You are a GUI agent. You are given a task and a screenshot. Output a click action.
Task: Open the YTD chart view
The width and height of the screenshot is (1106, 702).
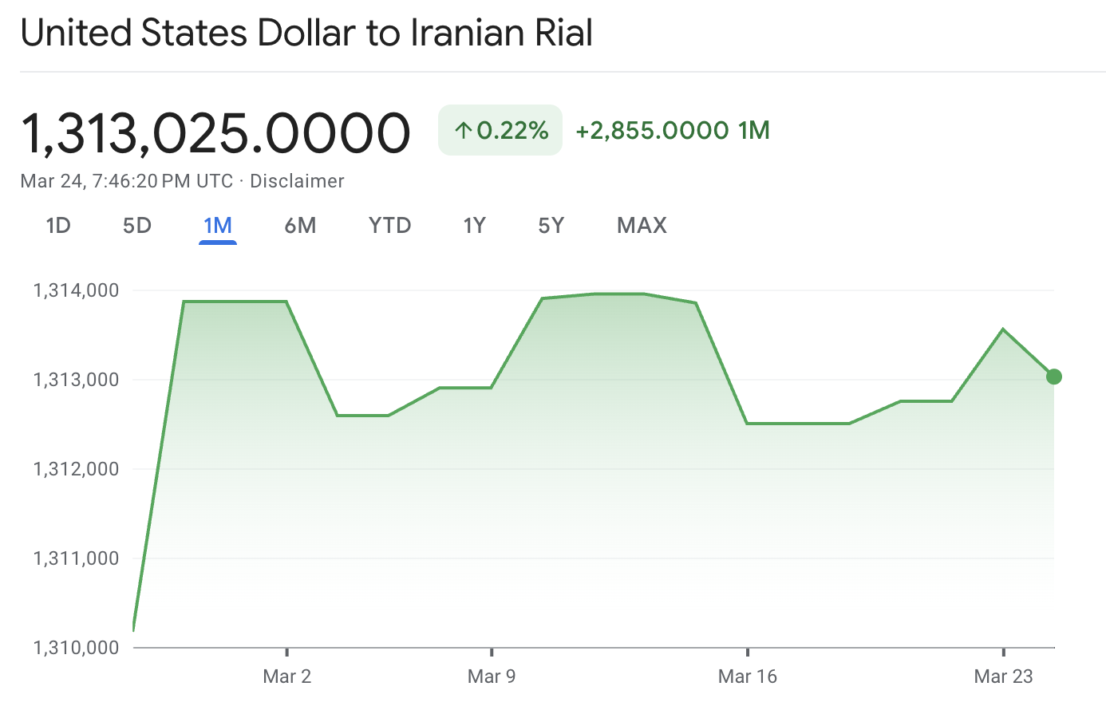point(389,226)
